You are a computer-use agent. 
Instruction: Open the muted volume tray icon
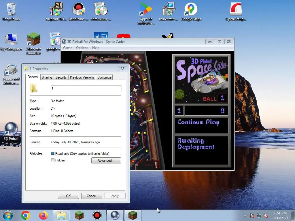tap(266, 216)
